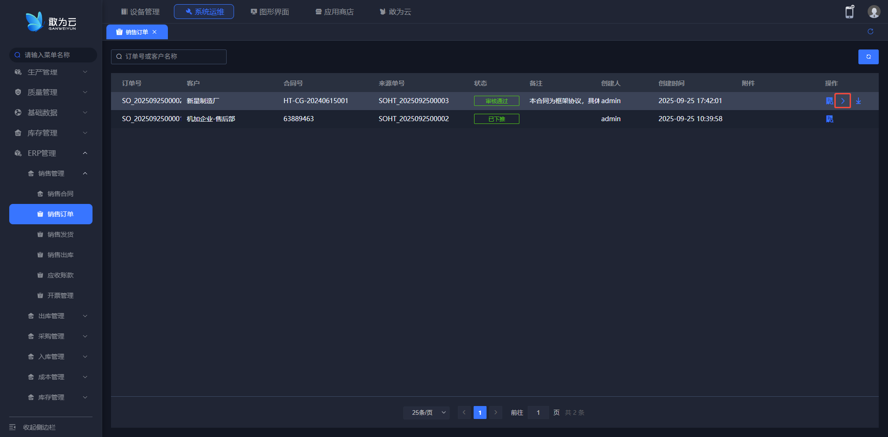Open the 25条/页 page size dropdown
888x437 pixels.
pos(426,412)
